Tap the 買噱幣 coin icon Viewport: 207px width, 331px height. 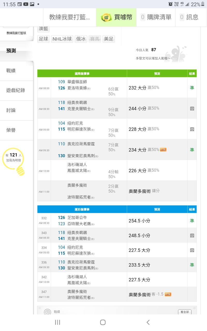point(106,17)
